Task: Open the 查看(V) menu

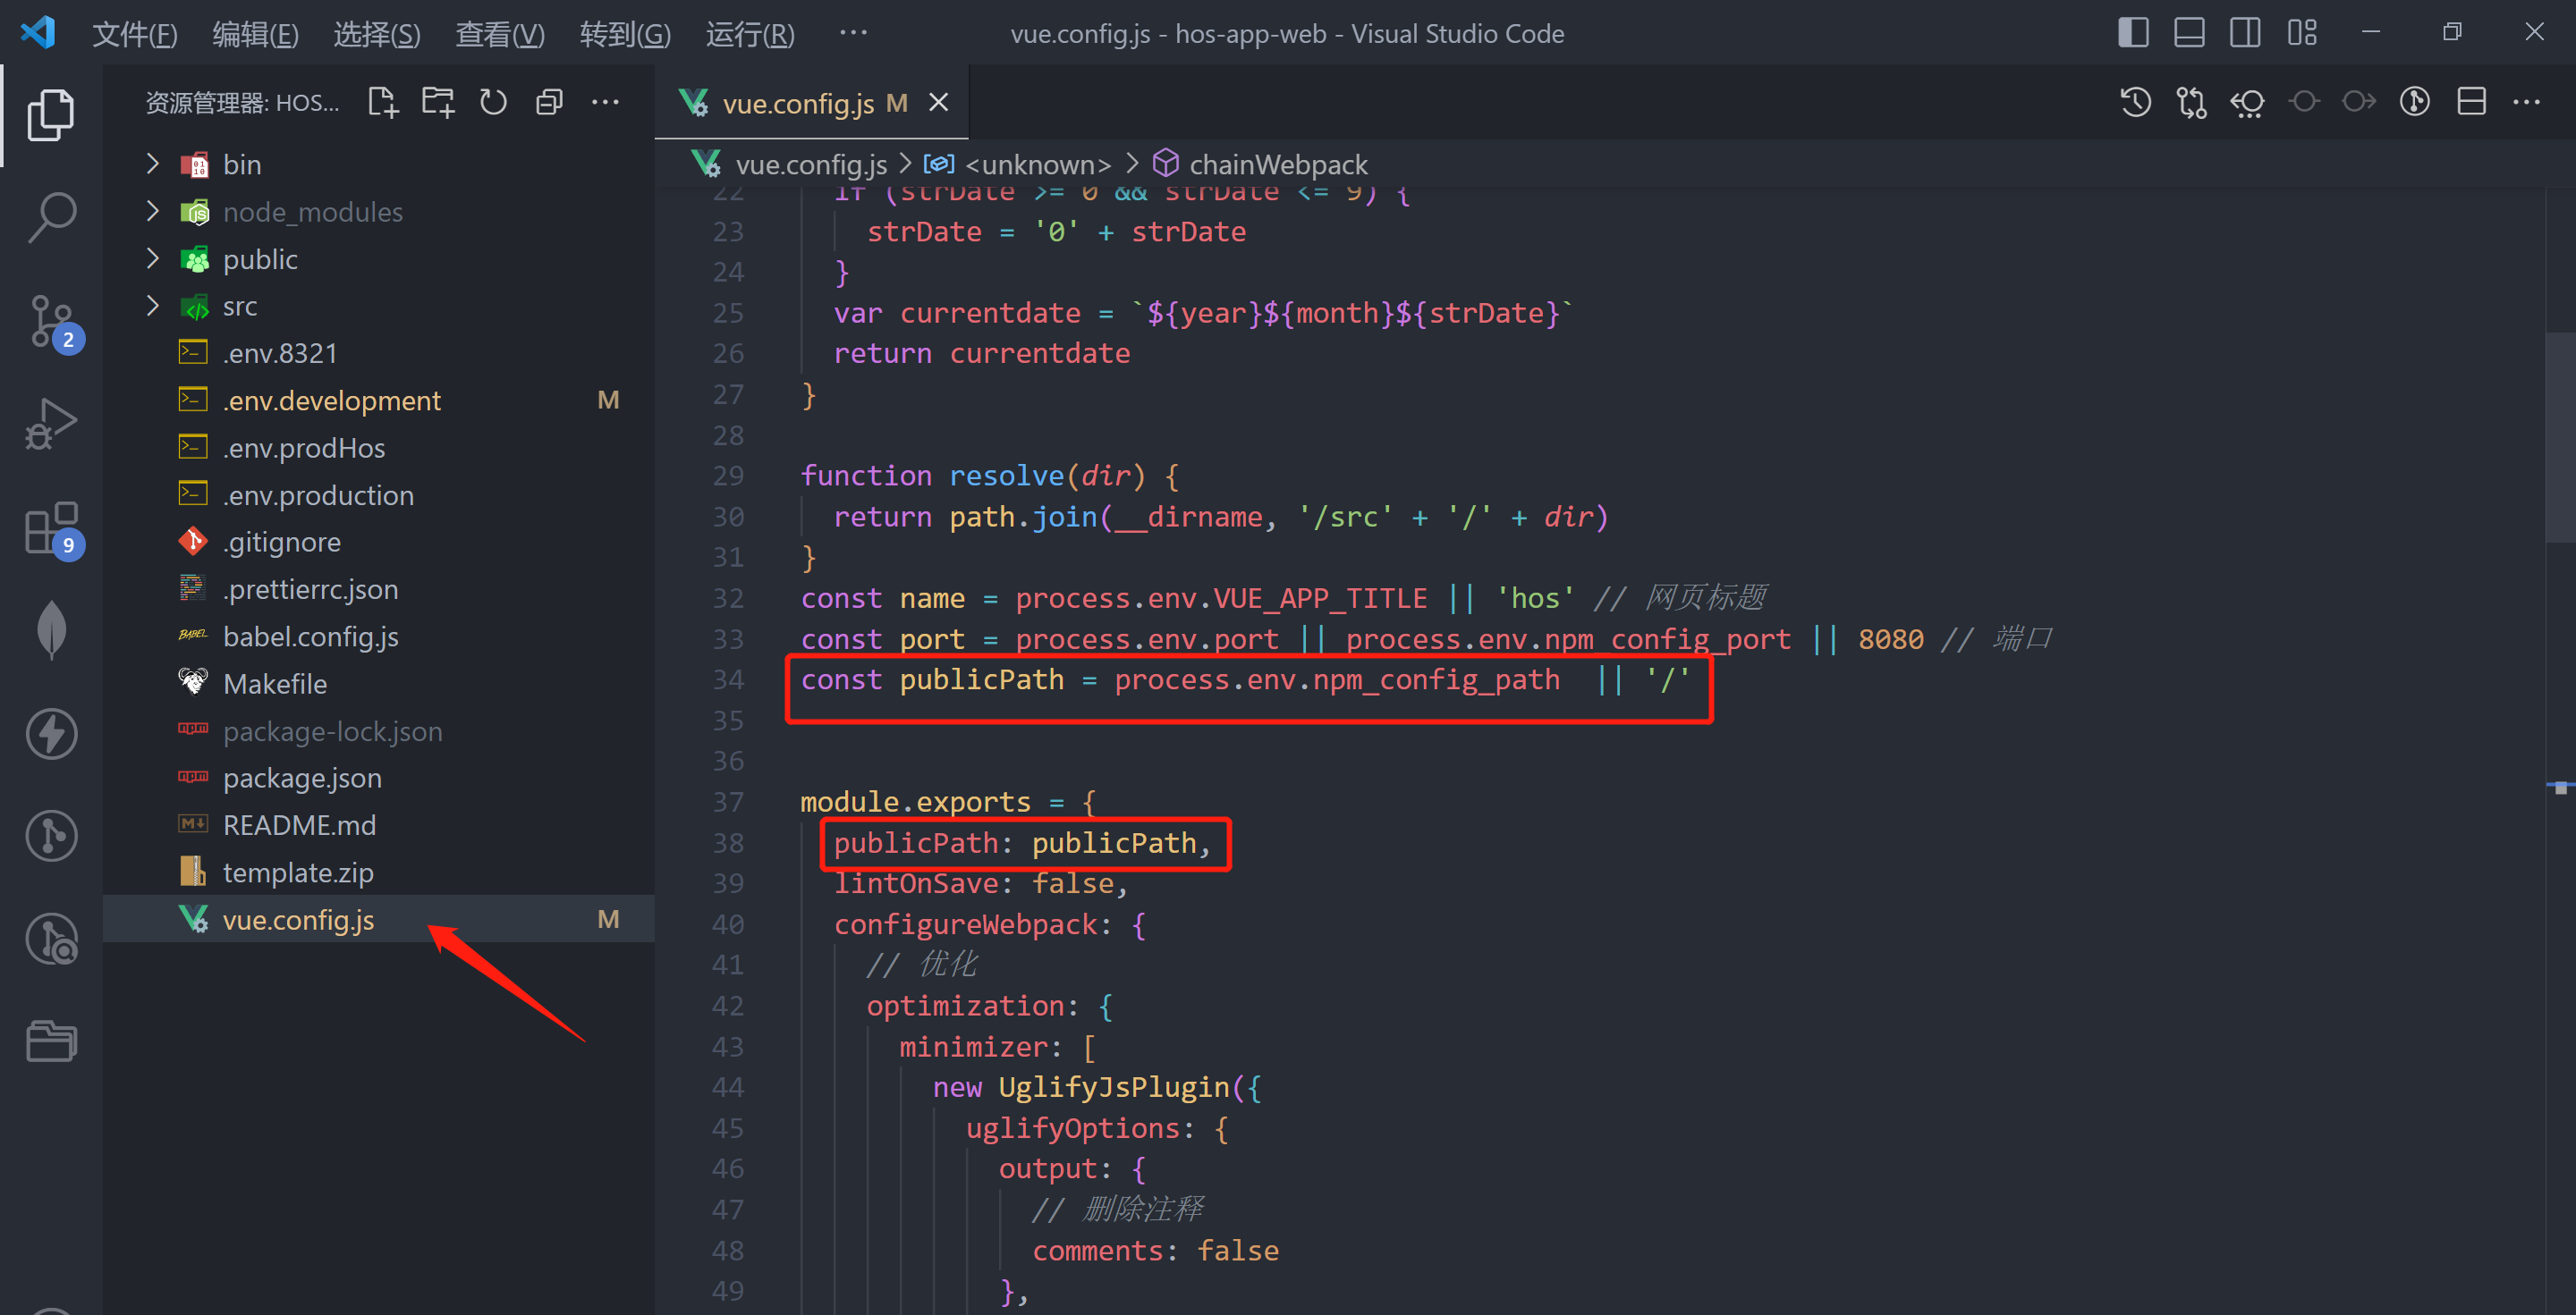Action: 500,34
